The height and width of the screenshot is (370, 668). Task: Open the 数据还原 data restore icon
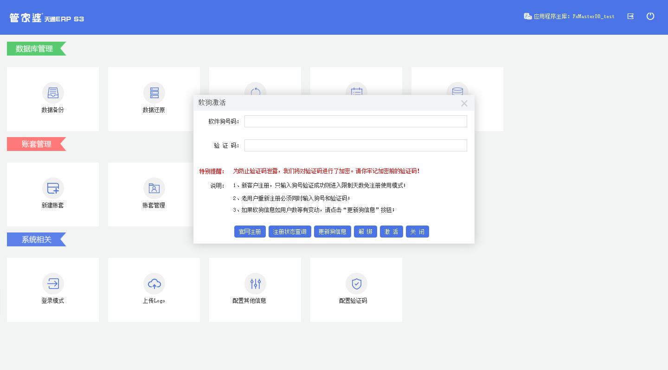[154, 93]
